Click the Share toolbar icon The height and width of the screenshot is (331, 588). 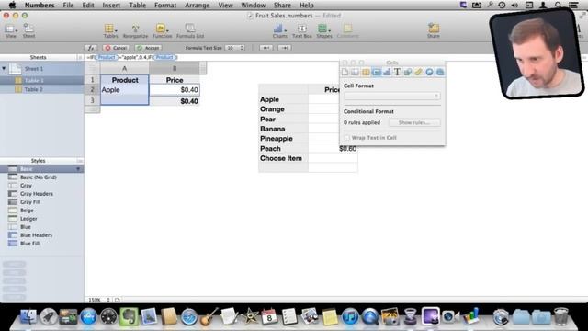pos(434,30)
